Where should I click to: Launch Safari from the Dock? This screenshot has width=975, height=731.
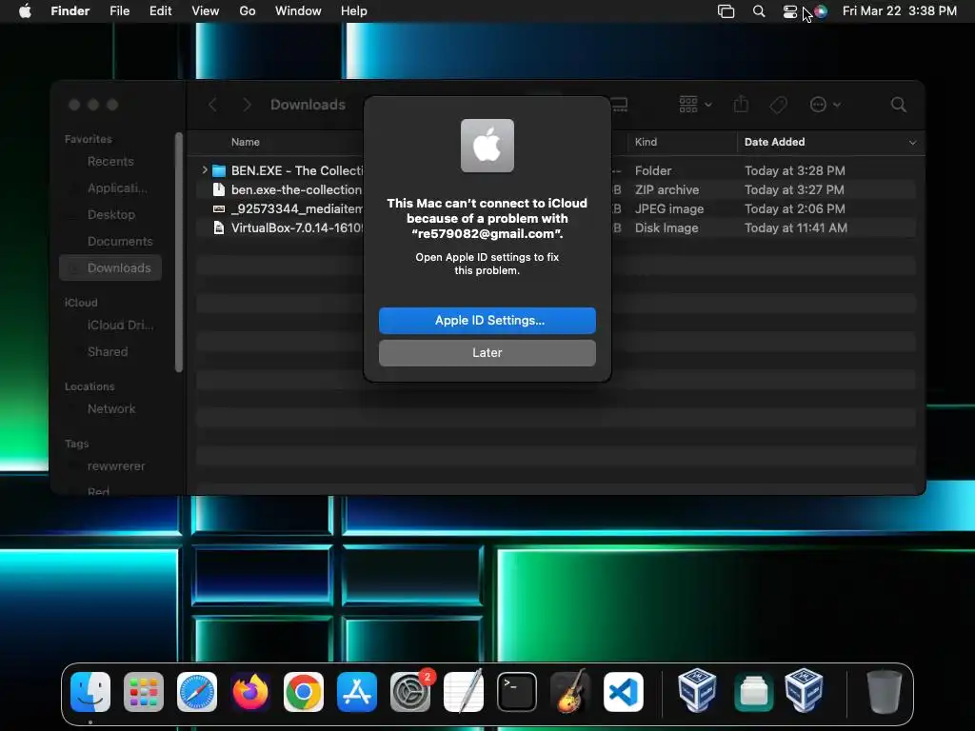pyautogui.click(x=197, y=692)
